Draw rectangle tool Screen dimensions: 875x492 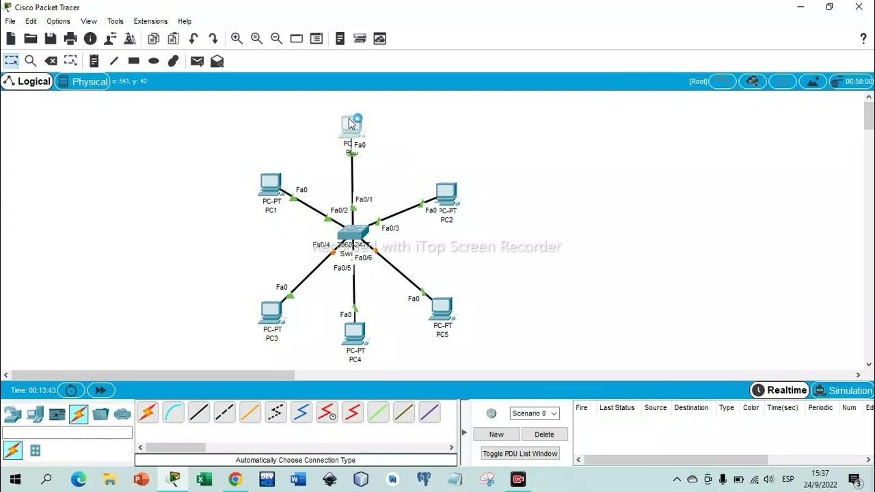pos(134,61)
